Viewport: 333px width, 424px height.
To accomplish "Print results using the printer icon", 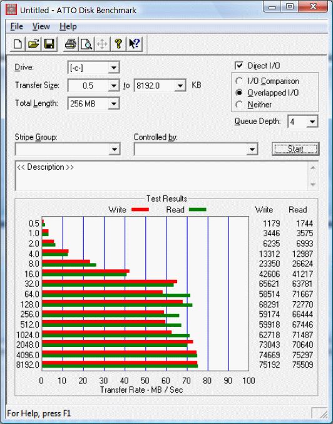I will coord(71,44).
